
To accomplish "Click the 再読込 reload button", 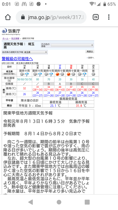I will click(x=90, y=52).
